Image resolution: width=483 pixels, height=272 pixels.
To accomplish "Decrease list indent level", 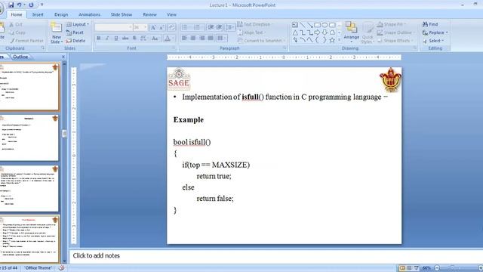I will (211, 27).
